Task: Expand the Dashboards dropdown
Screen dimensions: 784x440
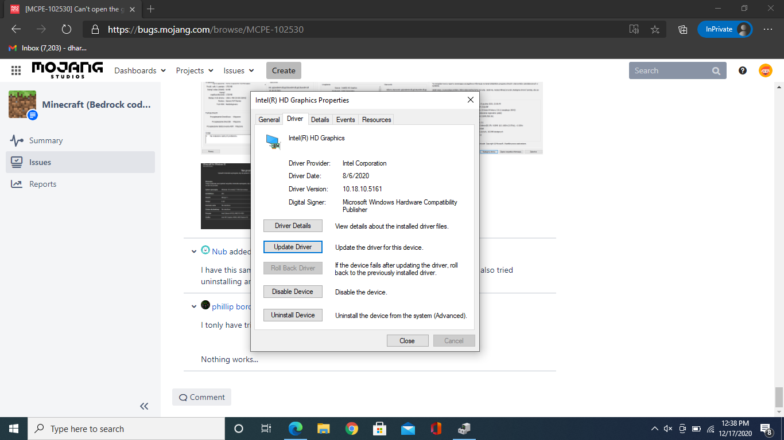Action: (x=140, y=70)
